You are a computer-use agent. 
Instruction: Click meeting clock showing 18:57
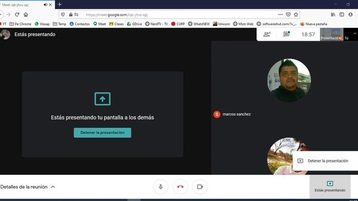click(308, 35)
